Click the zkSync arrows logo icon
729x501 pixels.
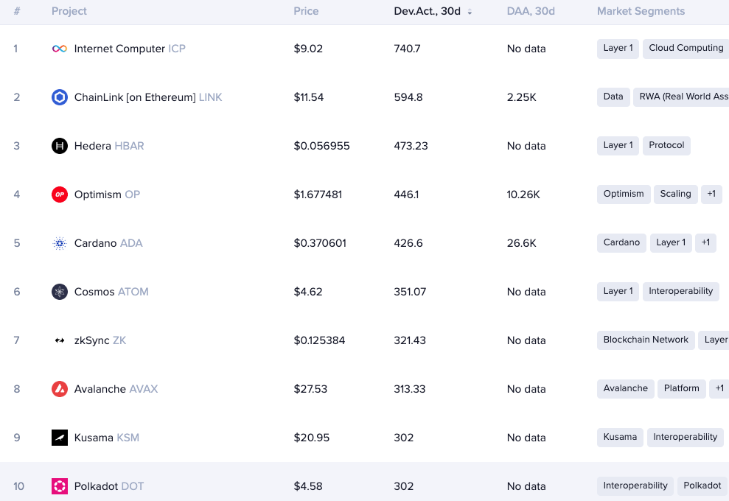60,340
